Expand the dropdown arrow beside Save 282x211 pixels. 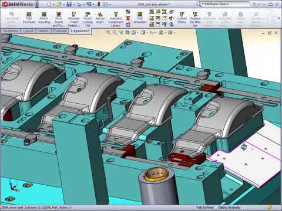(74, 4)
